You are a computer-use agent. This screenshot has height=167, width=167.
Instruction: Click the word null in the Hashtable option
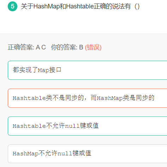click(x=72, y=126)
